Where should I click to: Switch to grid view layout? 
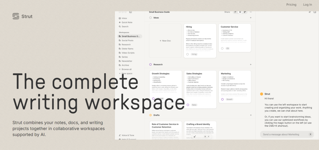click(240, 12)
